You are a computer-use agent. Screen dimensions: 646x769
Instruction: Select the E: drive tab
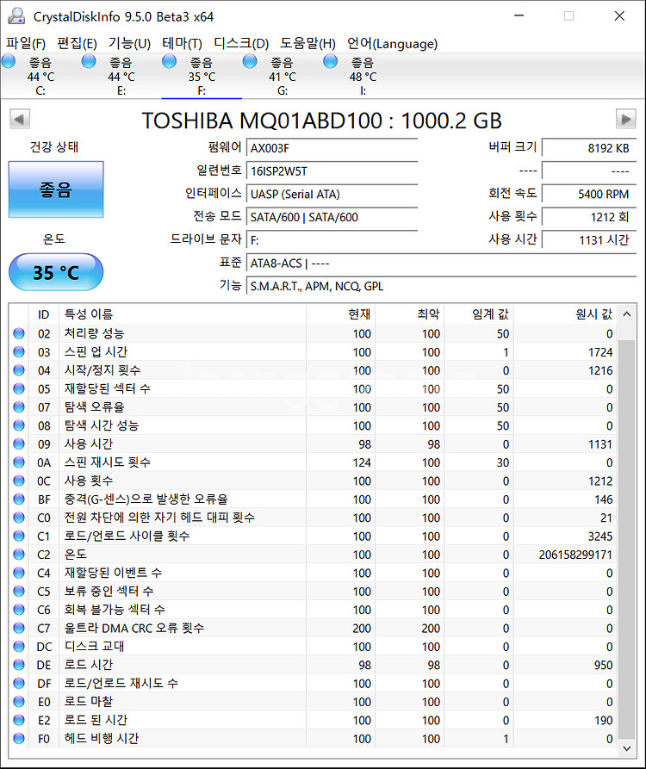click(x=121, y=77)
